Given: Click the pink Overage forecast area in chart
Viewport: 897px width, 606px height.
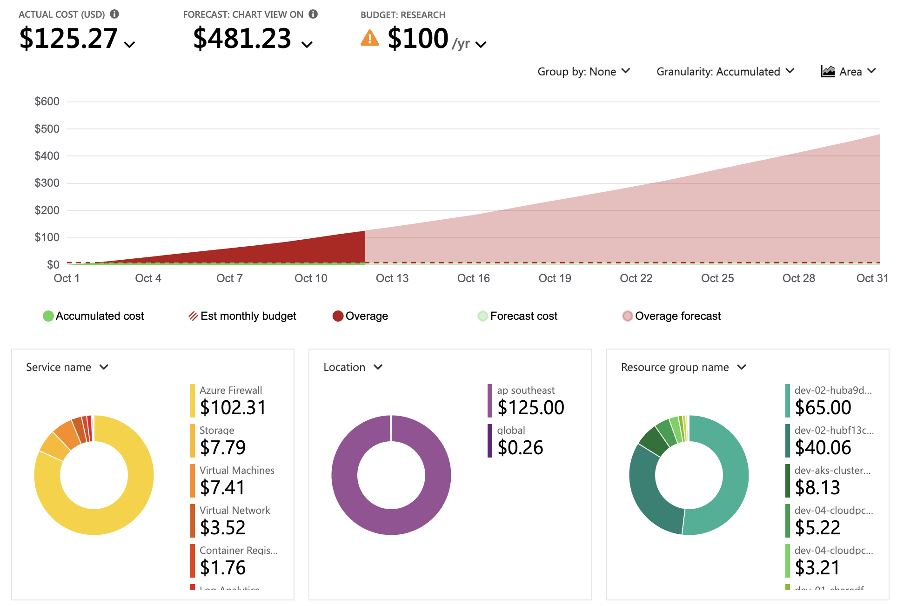Looking at the screenshot, I should click(675, 223).
